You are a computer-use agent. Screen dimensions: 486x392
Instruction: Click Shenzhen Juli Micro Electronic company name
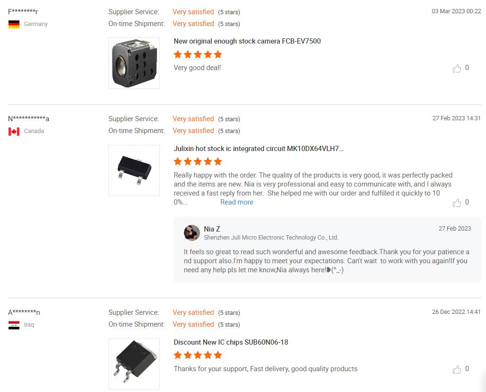pyautogui.click(x=271, y=238)
